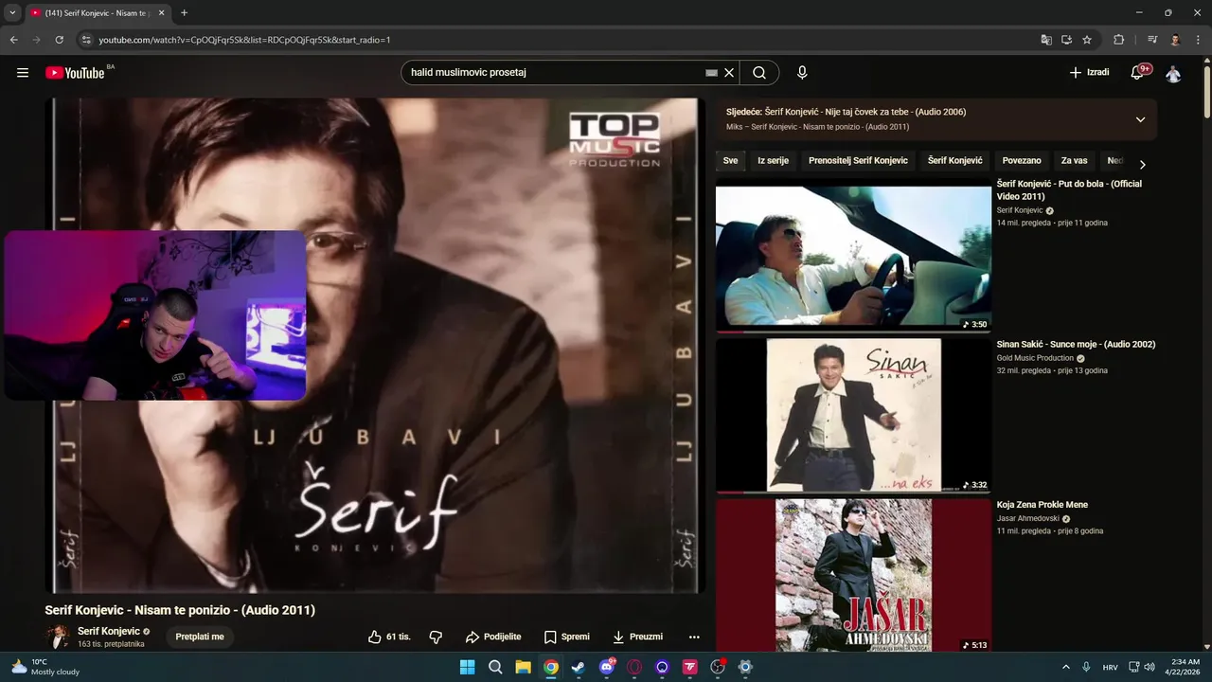The height and width of the screenshot is (682, 1212).
Task: Open the YouTube account avatar menu
Action: [x=1173, y=73]
